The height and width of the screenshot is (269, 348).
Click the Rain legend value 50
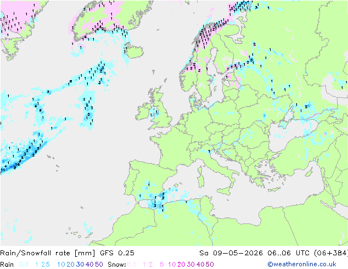click(x=99, y=265)
